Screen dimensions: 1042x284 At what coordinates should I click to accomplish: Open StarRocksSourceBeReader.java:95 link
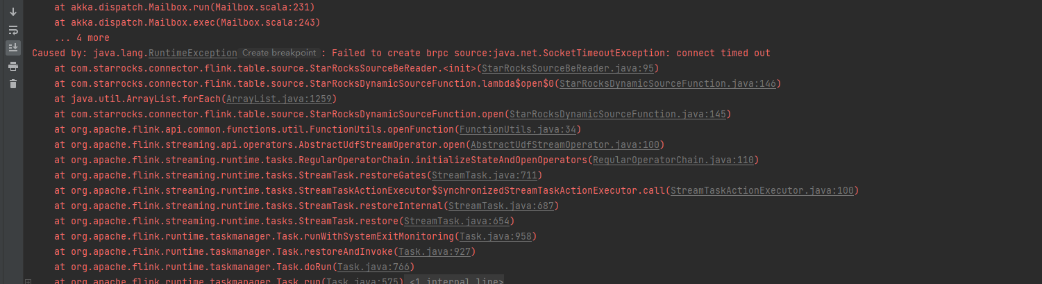point(567,68)
